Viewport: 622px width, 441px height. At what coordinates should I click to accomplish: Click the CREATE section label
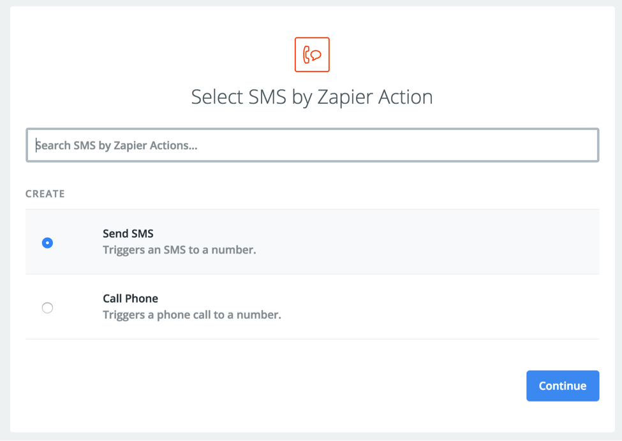45,194
